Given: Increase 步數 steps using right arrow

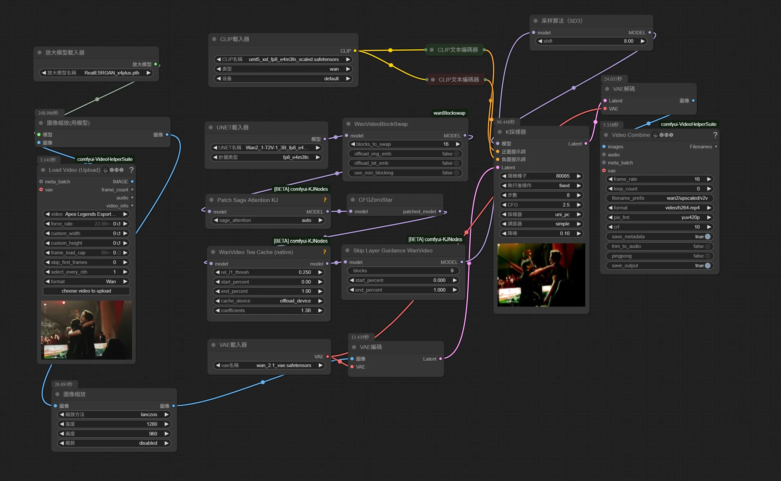Looking at the screenshot, I should click(x=579, y=195).
